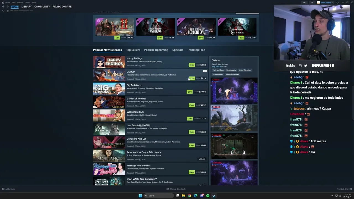Go to the STORE section
The height and width of the screenshot is (199, 354).
click(x=15, y=7)
